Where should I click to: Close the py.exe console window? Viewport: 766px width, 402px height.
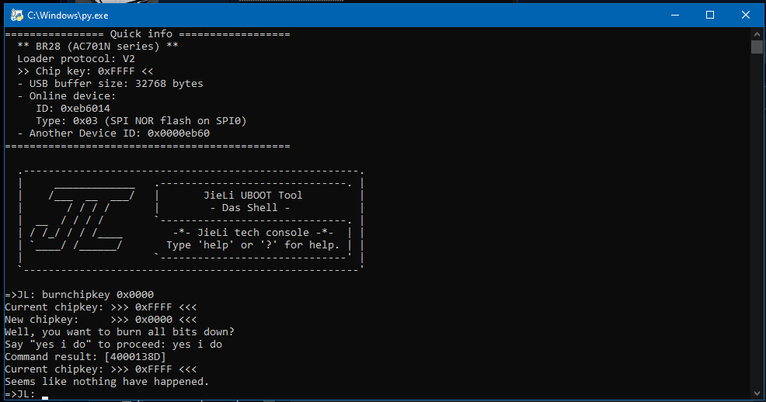pyautogui.click(x=746, y=15)
